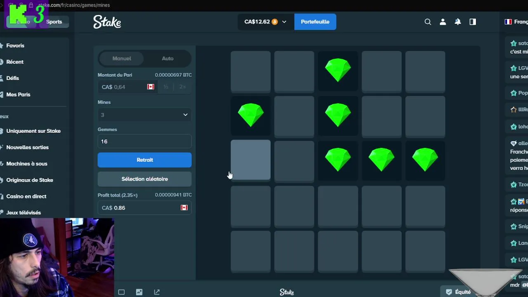This screenshot has width=528, height=297.
Task: Reveal the tile in first row, first column
Action: [250, 71]
